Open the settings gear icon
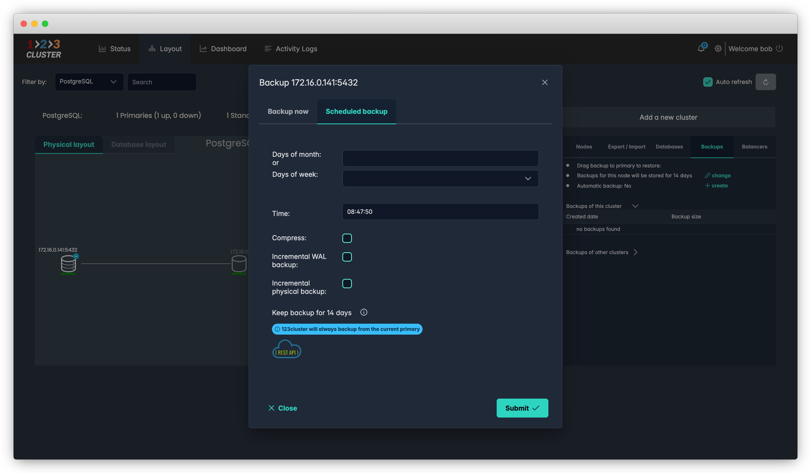The image size is (811, 473). (718, 49)
